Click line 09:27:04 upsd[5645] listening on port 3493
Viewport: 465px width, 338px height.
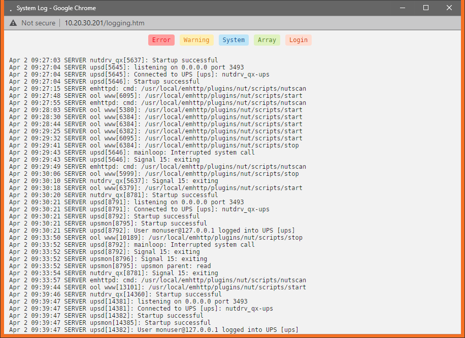tap(126, 67)
